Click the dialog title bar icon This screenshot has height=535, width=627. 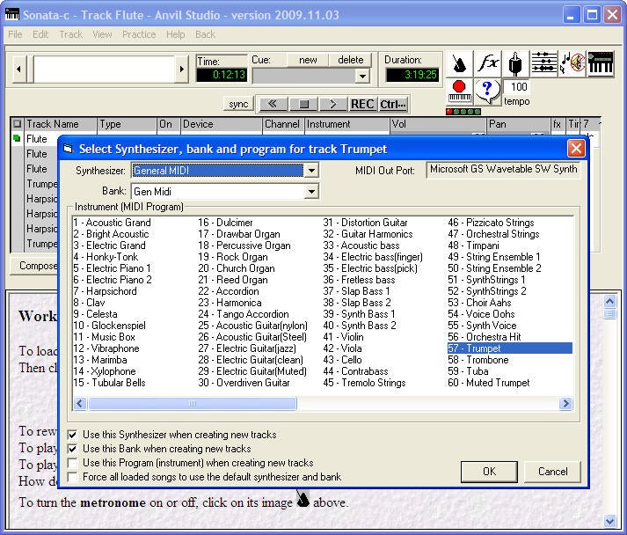click(x=68, y=149)
